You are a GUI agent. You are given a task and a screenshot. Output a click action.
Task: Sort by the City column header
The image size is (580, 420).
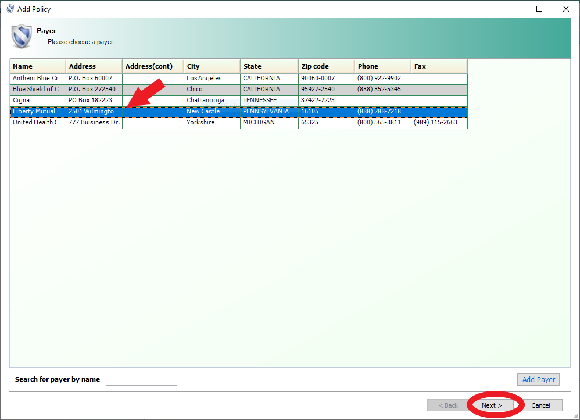coord(212,66)
